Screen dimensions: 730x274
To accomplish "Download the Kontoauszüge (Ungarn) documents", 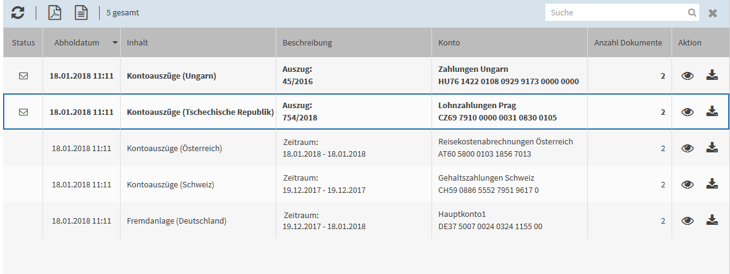I will click(x=712, y=75).
